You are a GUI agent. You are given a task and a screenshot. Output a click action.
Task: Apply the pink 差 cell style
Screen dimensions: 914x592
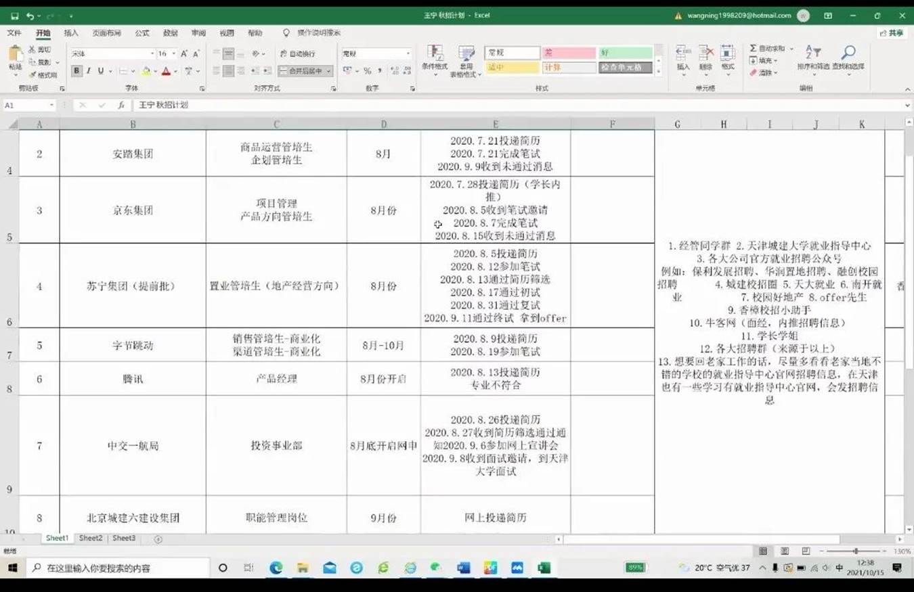(568, 53)
